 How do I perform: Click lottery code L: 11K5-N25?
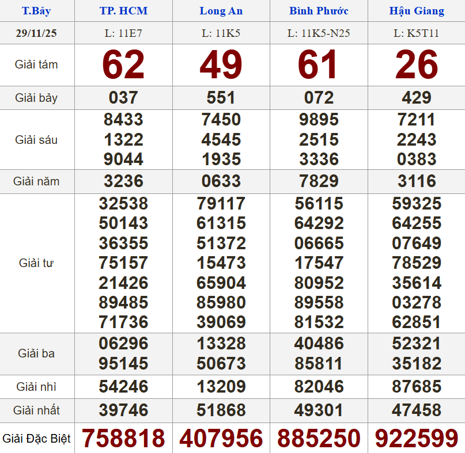click(319, 33)
